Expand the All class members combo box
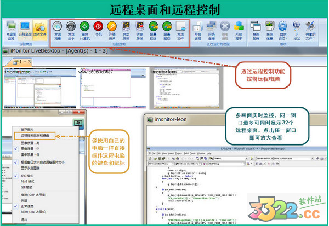Screen dimensions: 329x226 [200, 164]
